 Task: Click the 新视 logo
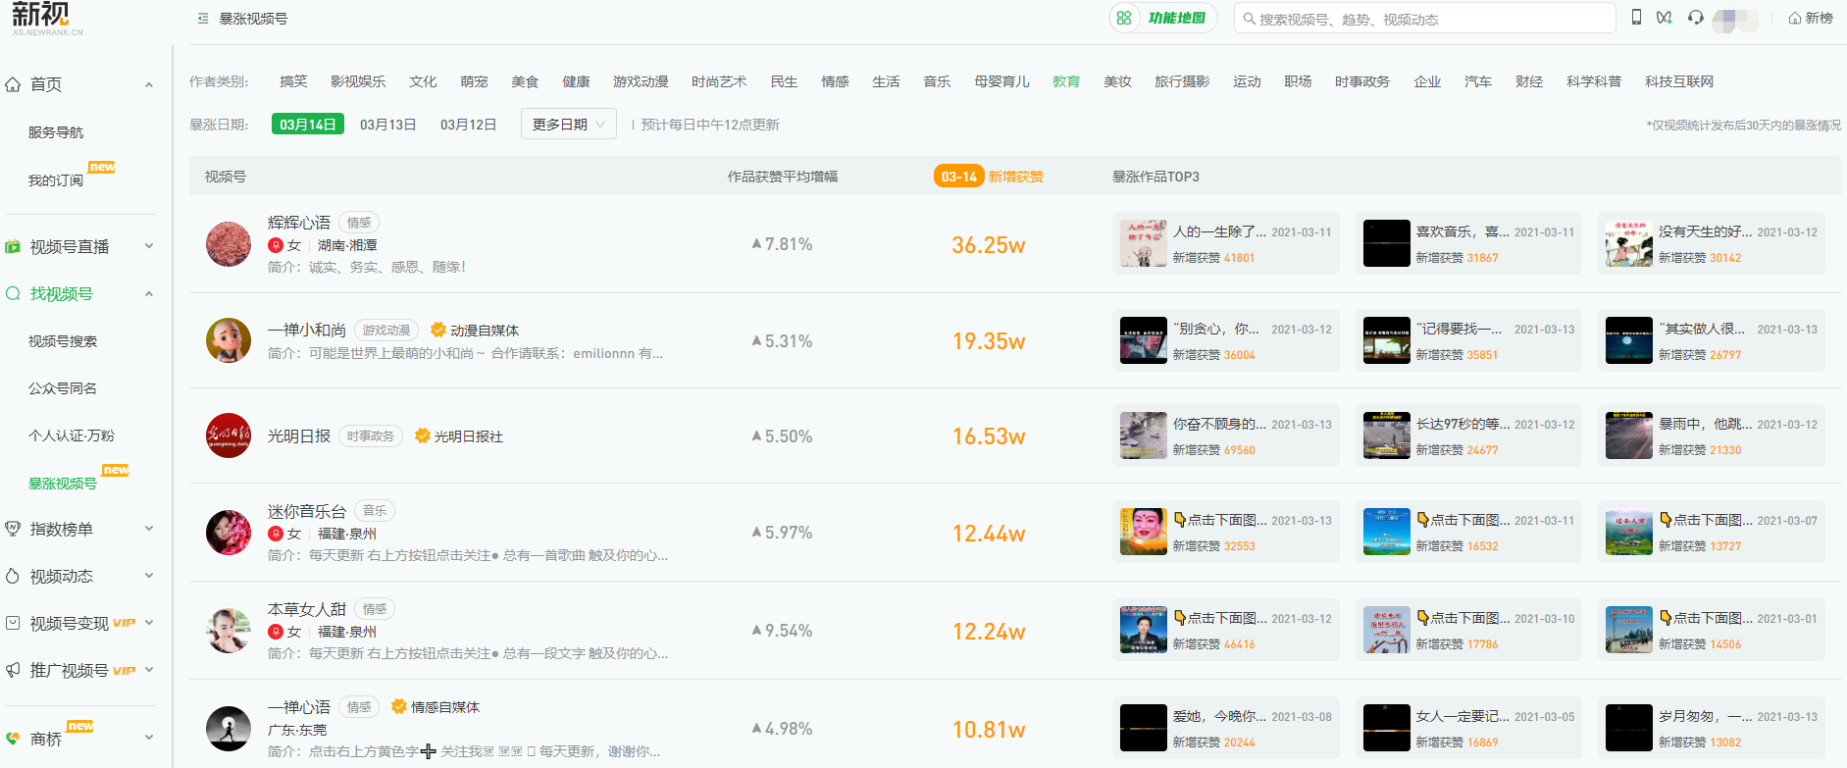tap(45, 18)
